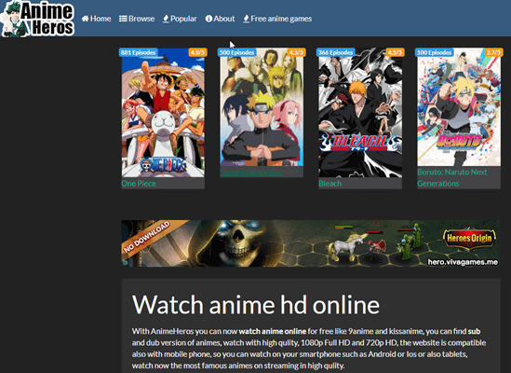Click the Browse list icon
Screen dimensions: 511x373
tap(123, 19)
